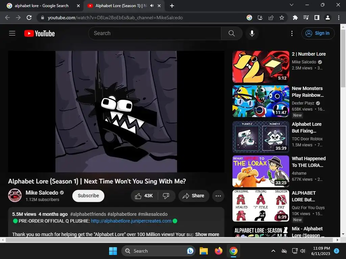The height and width of the screenshot is (259, 346).
Task: Click the #mikesalcedo hashtag
Action: click(x=153, y=214)
